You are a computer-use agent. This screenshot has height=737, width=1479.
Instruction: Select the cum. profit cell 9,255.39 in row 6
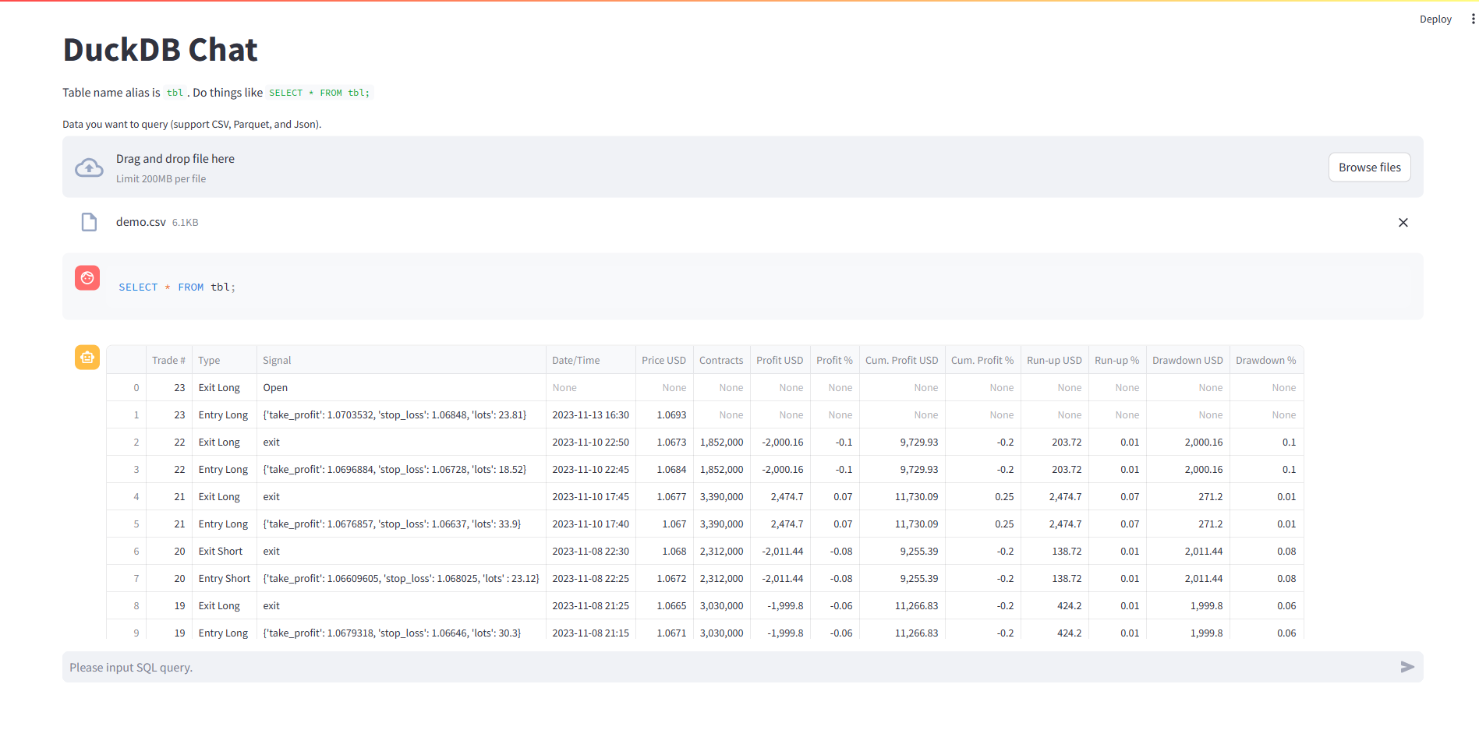(x=901, y=551)
